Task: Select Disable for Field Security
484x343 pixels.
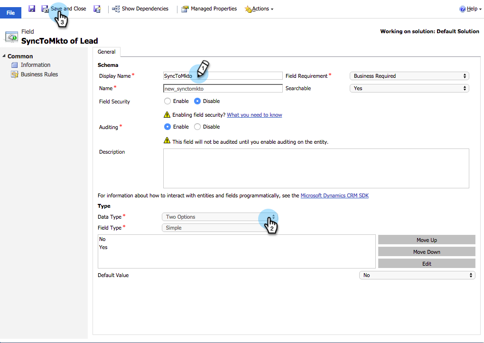Action: click(197, 101)
